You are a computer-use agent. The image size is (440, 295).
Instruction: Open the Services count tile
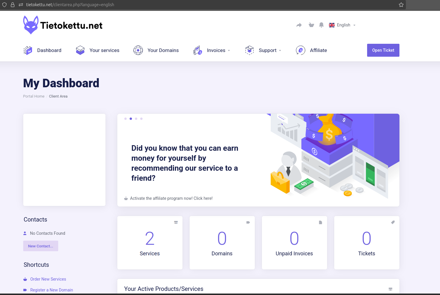point(150,243)
